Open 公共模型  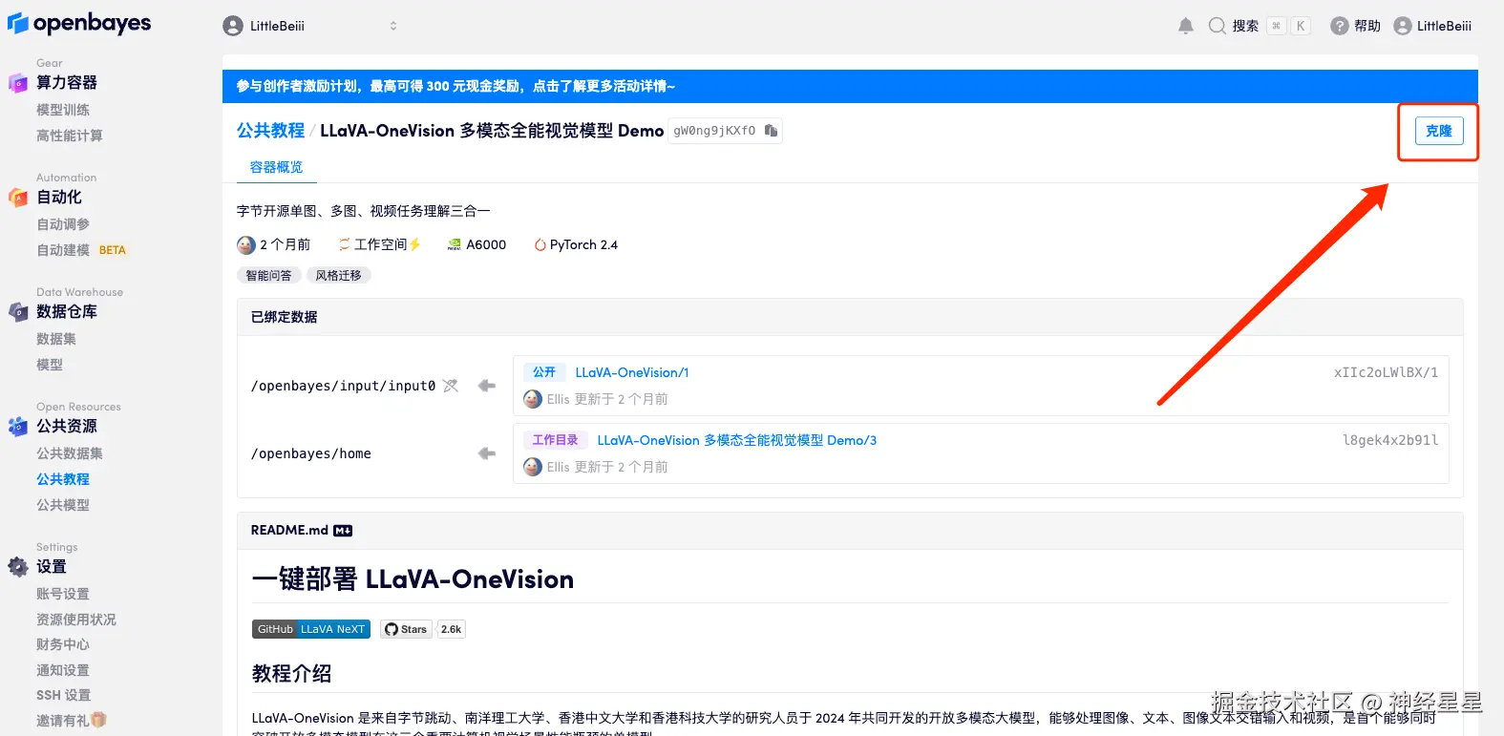pos(63,505)
